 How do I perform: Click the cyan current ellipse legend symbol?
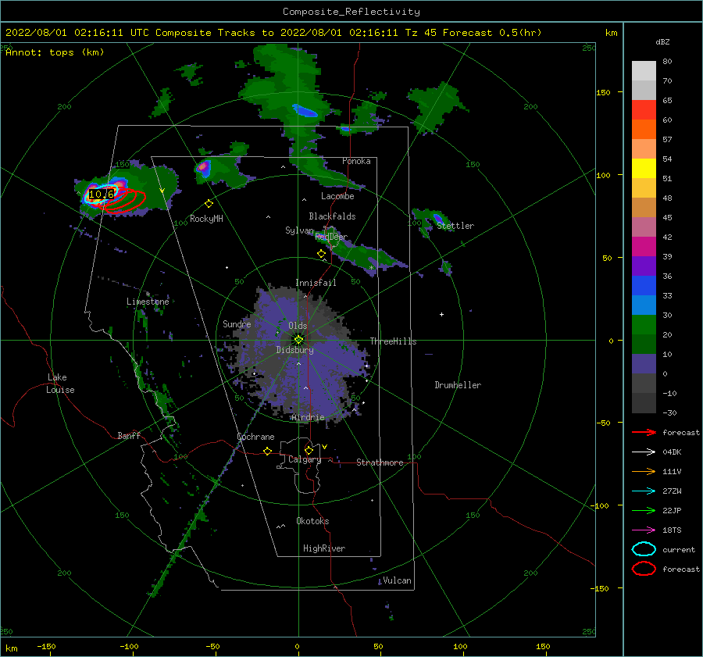pos(644,549)
